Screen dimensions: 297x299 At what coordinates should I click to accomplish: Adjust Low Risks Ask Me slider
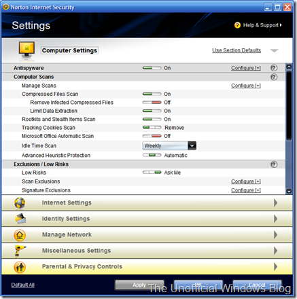[152, 173]
